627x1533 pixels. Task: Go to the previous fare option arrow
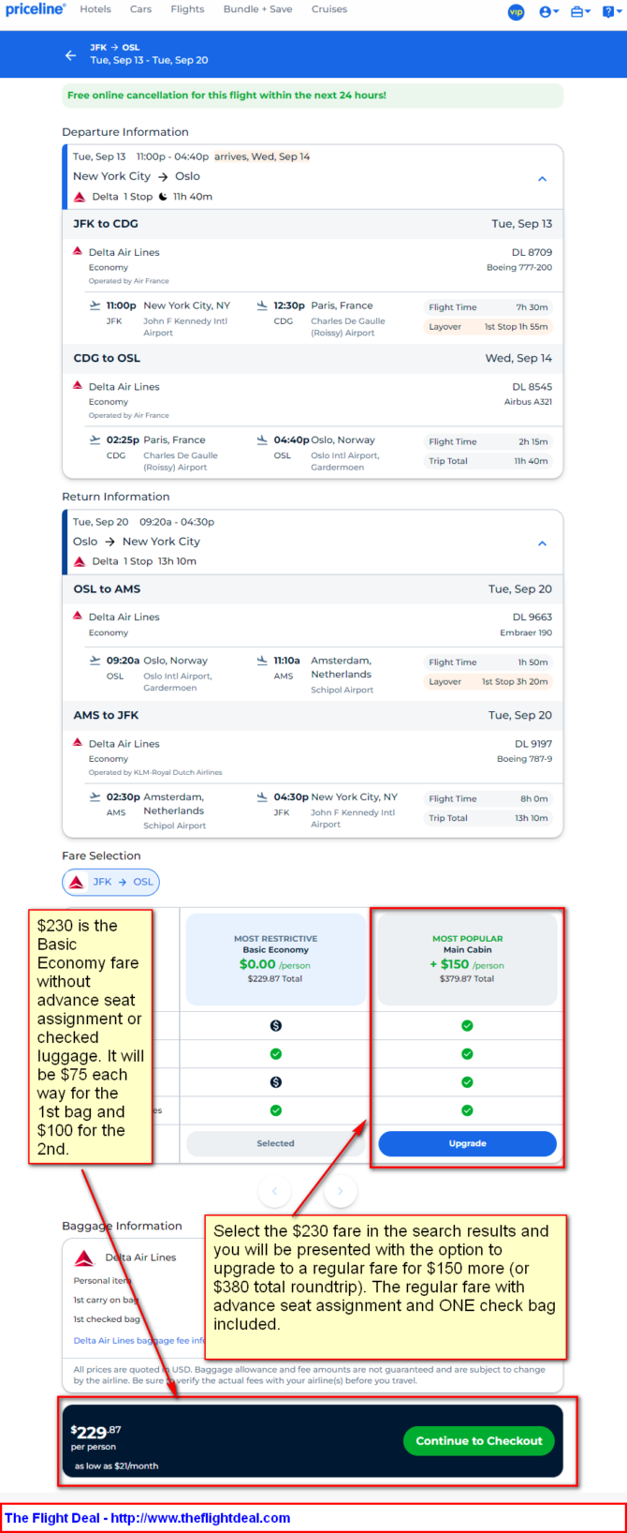(274, 1191)
